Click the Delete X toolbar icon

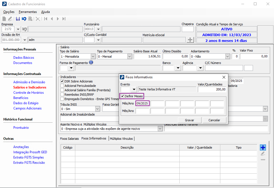point(38,19)
